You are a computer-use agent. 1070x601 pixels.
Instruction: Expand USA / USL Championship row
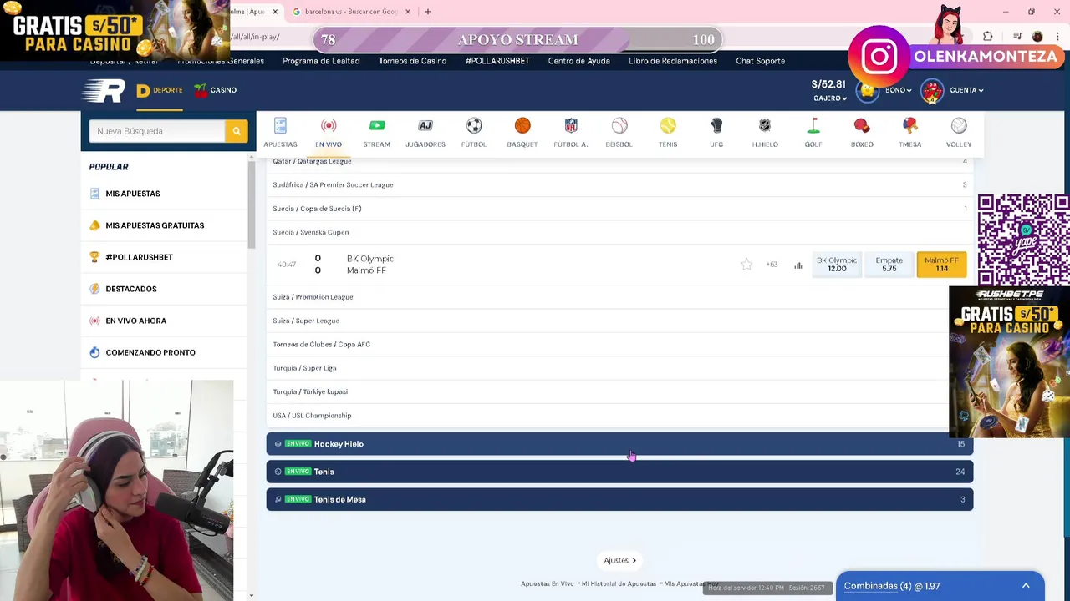(x=619, y=416)
